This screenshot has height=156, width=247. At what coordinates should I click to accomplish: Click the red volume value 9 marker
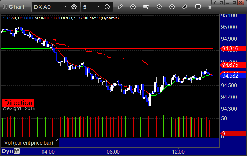tap(233, 134)
